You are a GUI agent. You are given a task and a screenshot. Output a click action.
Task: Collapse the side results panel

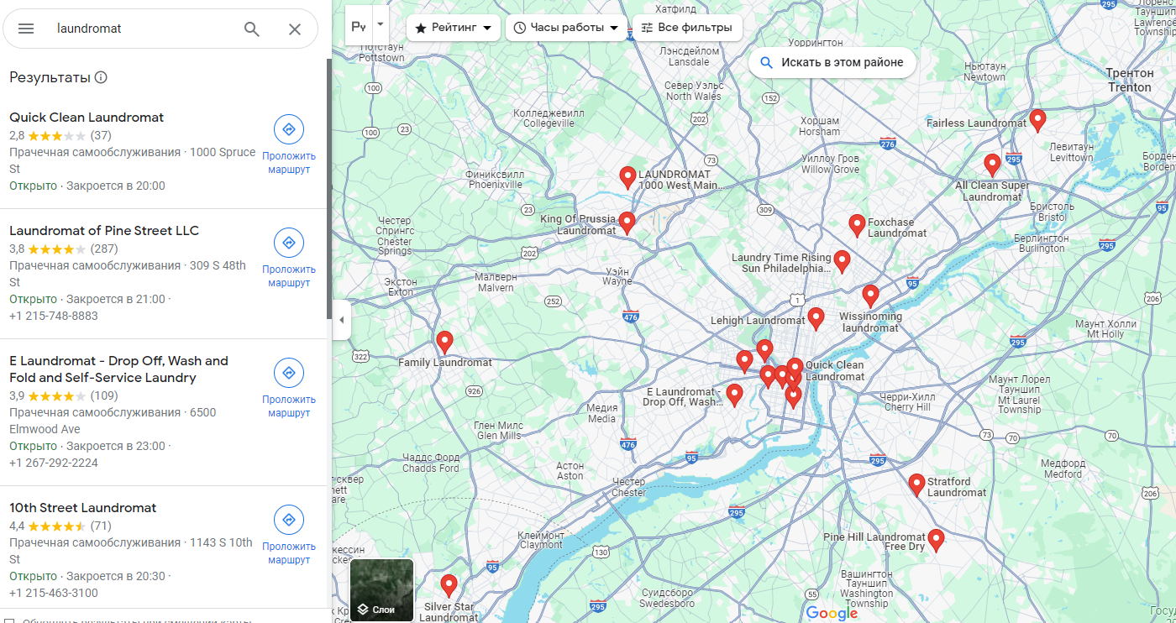[x=341, y=320]
